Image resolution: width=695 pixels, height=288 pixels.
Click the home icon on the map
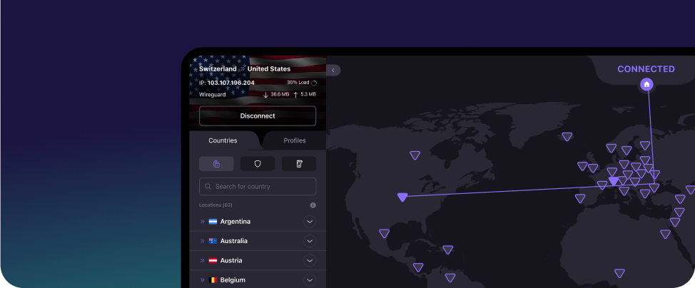[646, 84]
